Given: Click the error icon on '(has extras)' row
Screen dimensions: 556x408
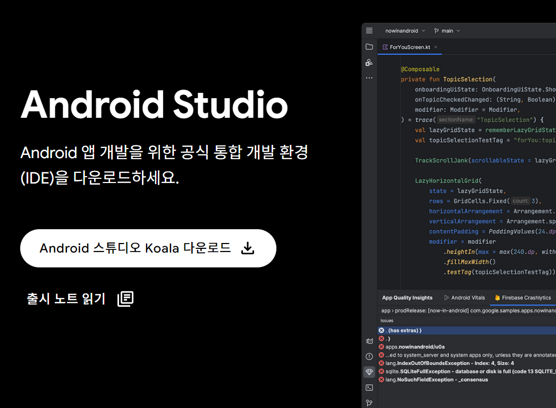Looking at the screenshot, I should pos(381,330).
